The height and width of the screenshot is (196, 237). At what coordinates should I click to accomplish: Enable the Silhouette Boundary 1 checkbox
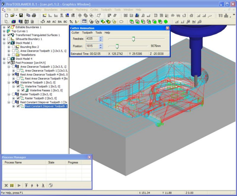coord(9,39)
